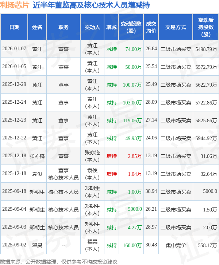Image resolution: width=219 pixels, height=265 pixels.
Task: Click the 姓名 column header
Action: [x=37, y=27]
